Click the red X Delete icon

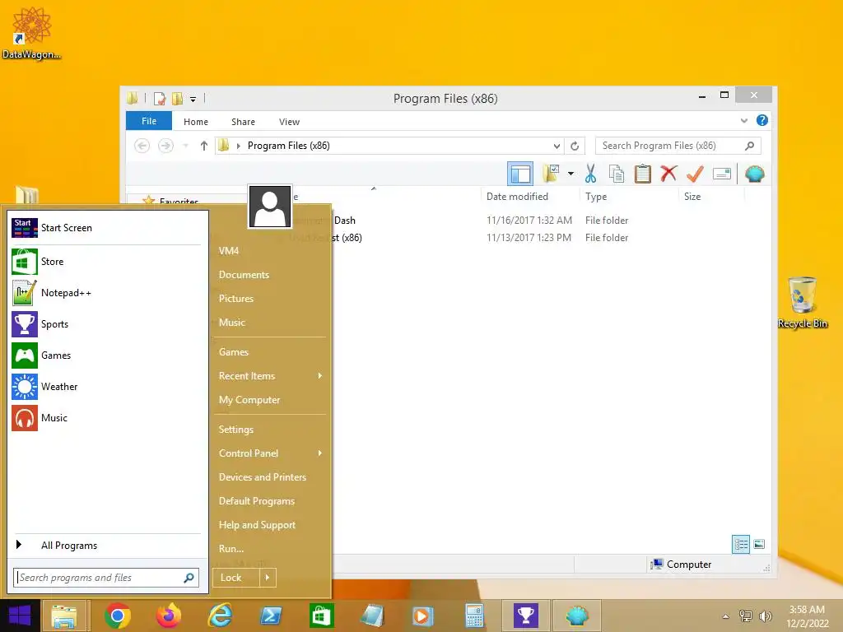[x=668, y=174]
